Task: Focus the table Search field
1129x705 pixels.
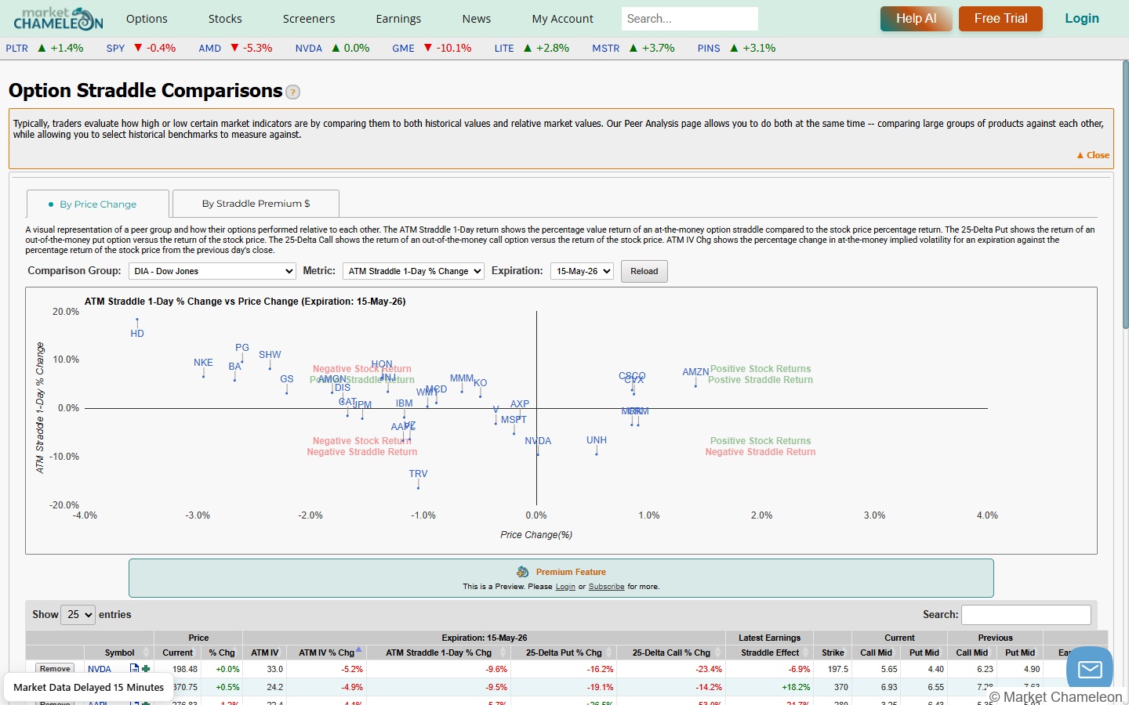Action: 1026,615
